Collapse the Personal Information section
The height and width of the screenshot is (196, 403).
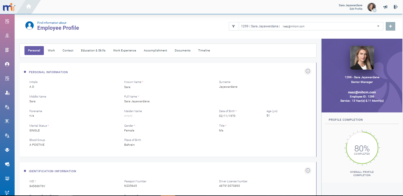click(308, 71)
